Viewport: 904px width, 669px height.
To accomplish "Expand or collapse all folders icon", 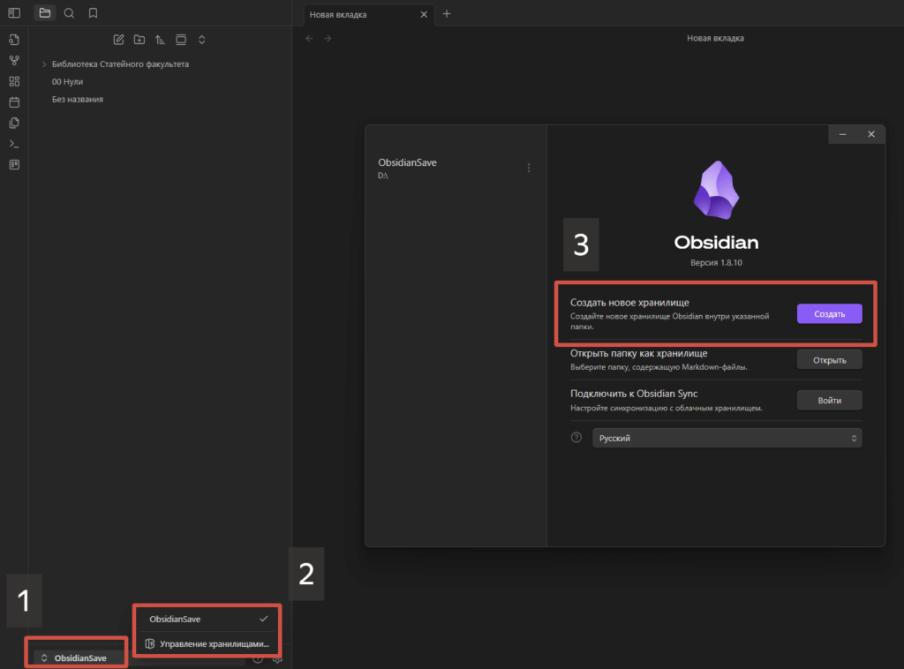I will 202,40.
